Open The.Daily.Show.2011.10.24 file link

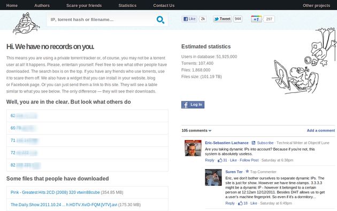pos(64,205)
